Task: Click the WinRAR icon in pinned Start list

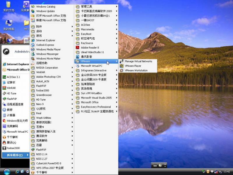Action: click(4, 88)
